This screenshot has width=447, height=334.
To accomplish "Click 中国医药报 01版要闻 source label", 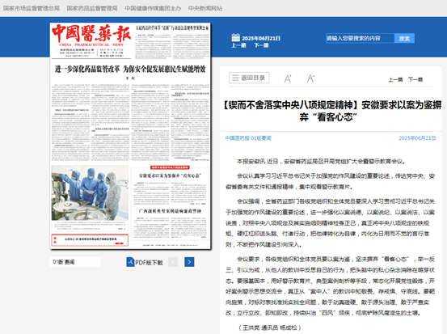I will pyautogui.click(x=248, y=138).
